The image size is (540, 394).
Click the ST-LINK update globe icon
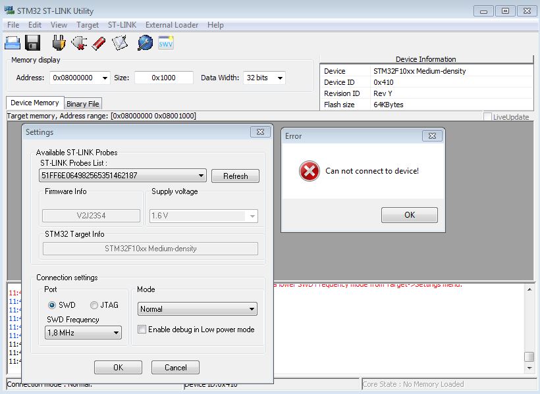point(145,43)
